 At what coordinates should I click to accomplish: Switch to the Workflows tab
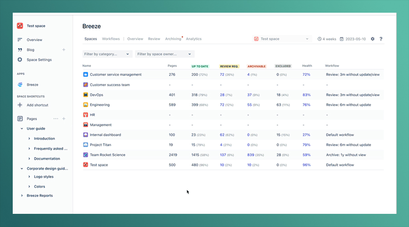coord(111,39)
